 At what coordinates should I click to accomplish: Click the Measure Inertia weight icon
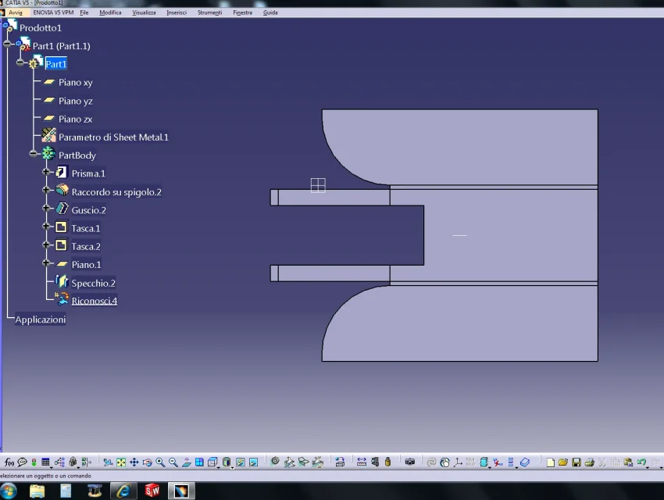coord(387,462)
